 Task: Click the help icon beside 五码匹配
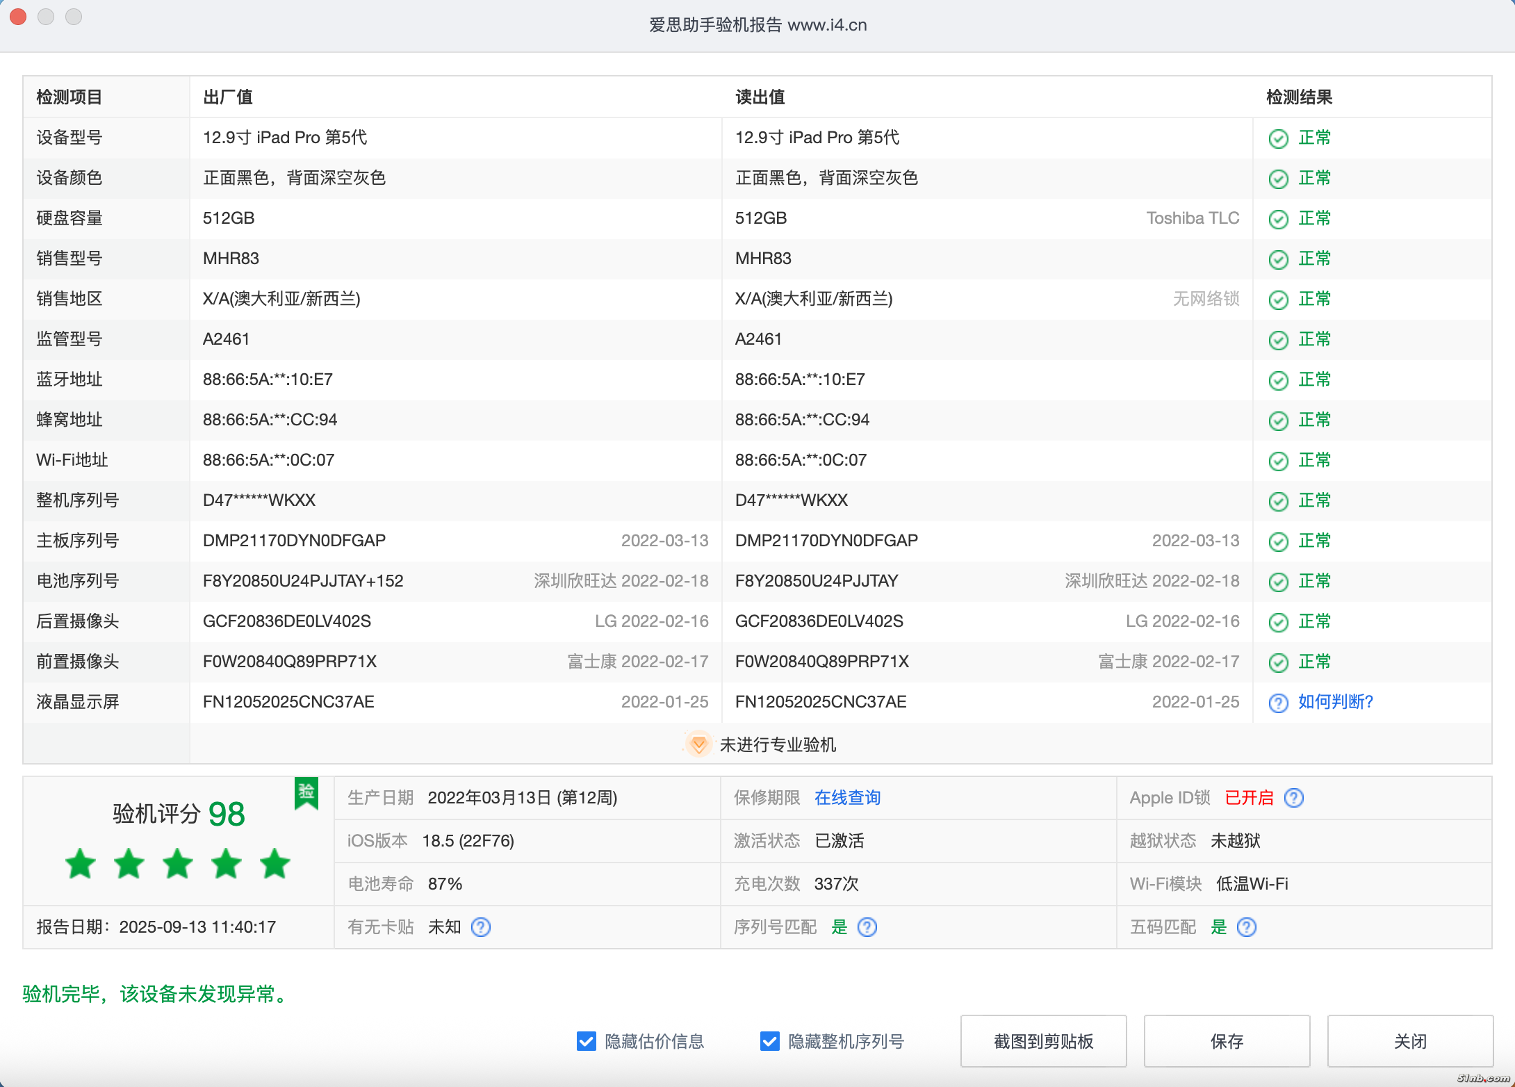(1247, 927)
